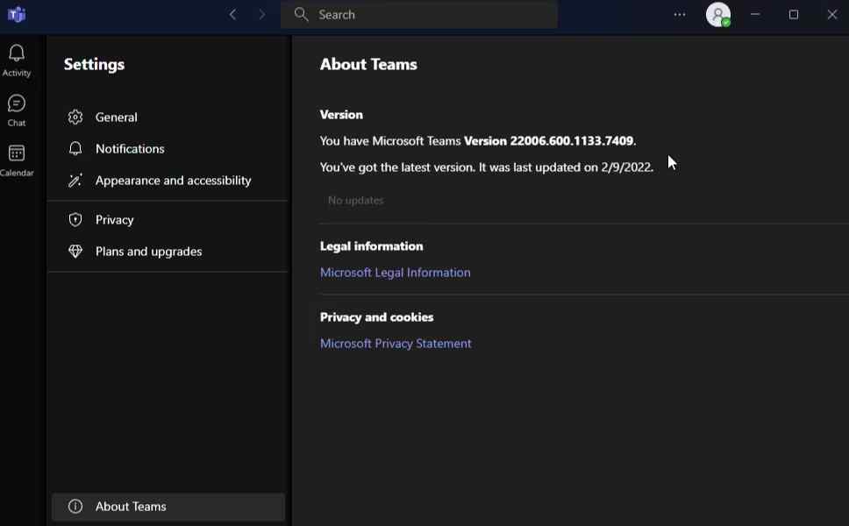Open Microsoft Legal Information link
Viewport: 849px width, 526px height.
point(395,272)
